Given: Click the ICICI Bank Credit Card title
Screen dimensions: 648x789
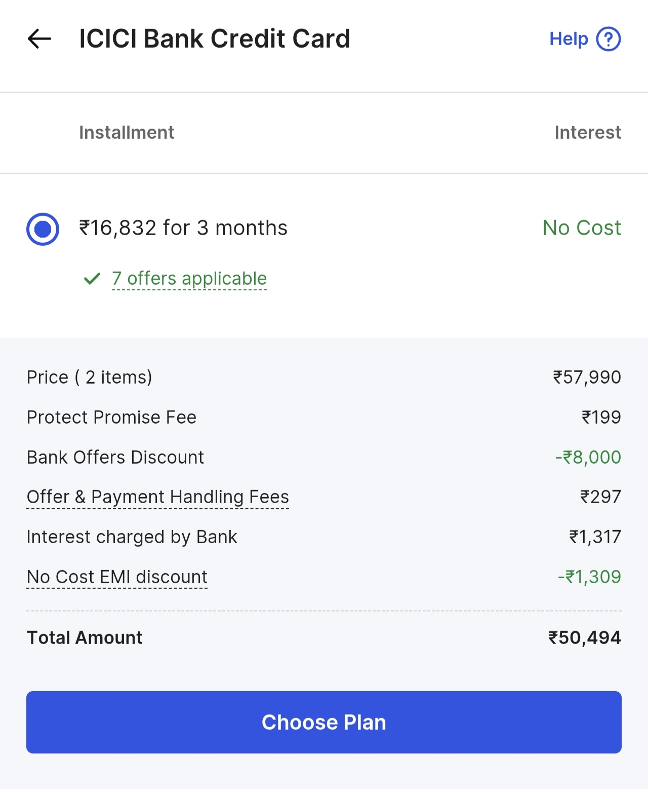Looking at the screenshot, I should [x=215, y=39].
